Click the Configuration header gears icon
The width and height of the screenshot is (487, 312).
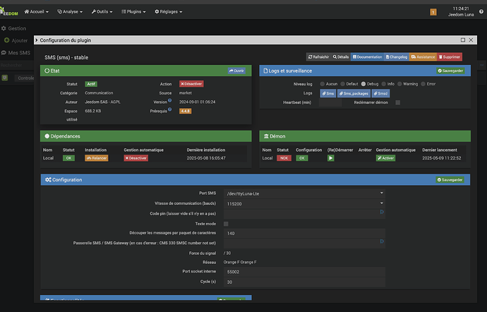48,179
